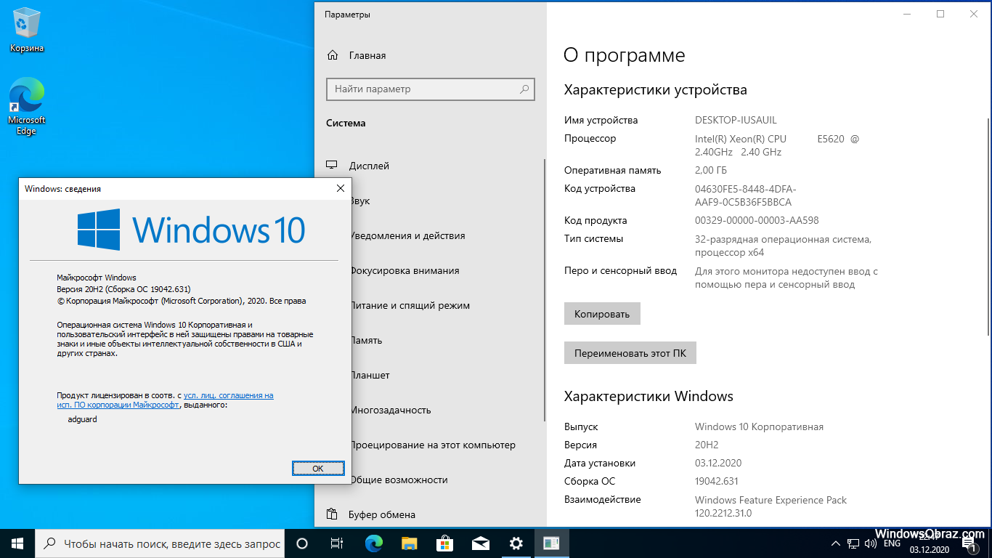Viewport: 992px width, 558px height.
Task: Click the magnifier icon in Найти параметр box
Action: (x=524, y=89)
